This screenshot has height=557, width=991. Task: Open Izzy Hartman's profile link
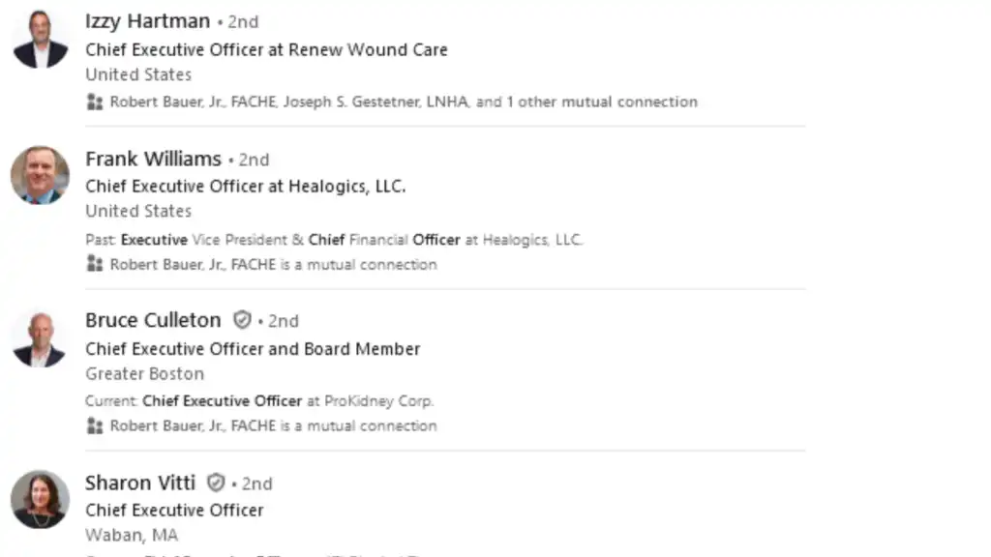pyautogui.click(x=147, y=21)
